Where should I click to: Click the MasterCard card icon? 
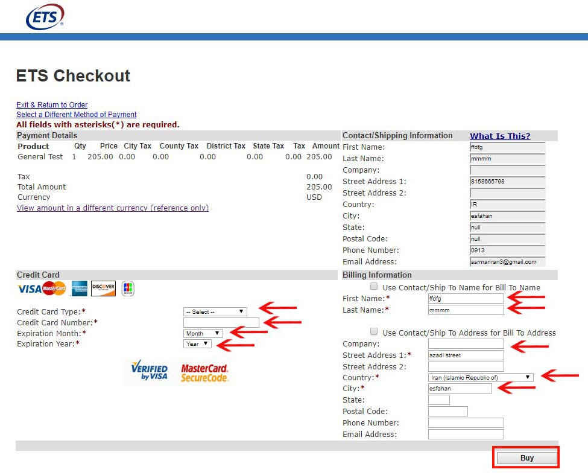[x=54, y=289]
